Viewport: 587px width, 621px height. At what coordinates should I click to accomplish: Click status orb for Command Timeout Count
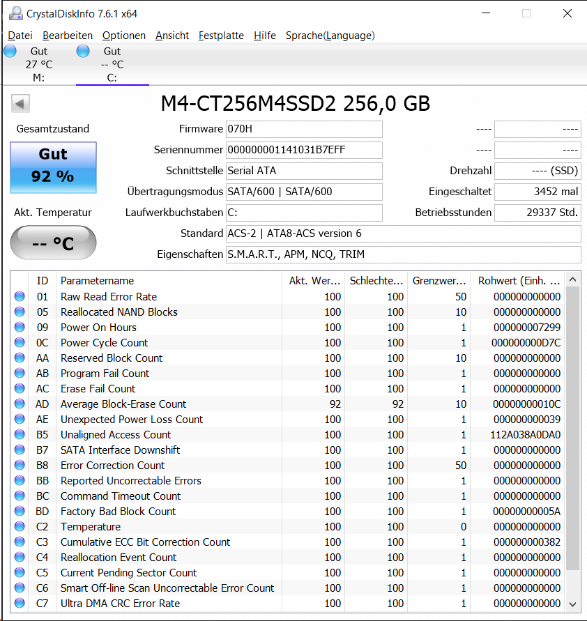(20, 496)
